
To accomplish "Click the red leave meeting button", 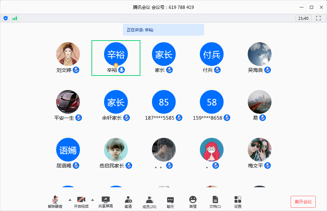I will (303, 202).
